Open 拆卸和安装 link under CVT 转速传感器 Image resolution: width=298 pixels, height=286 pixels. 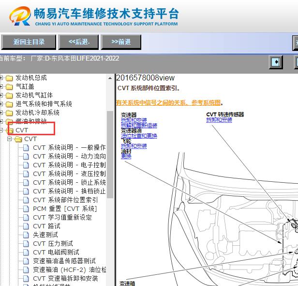219,120
